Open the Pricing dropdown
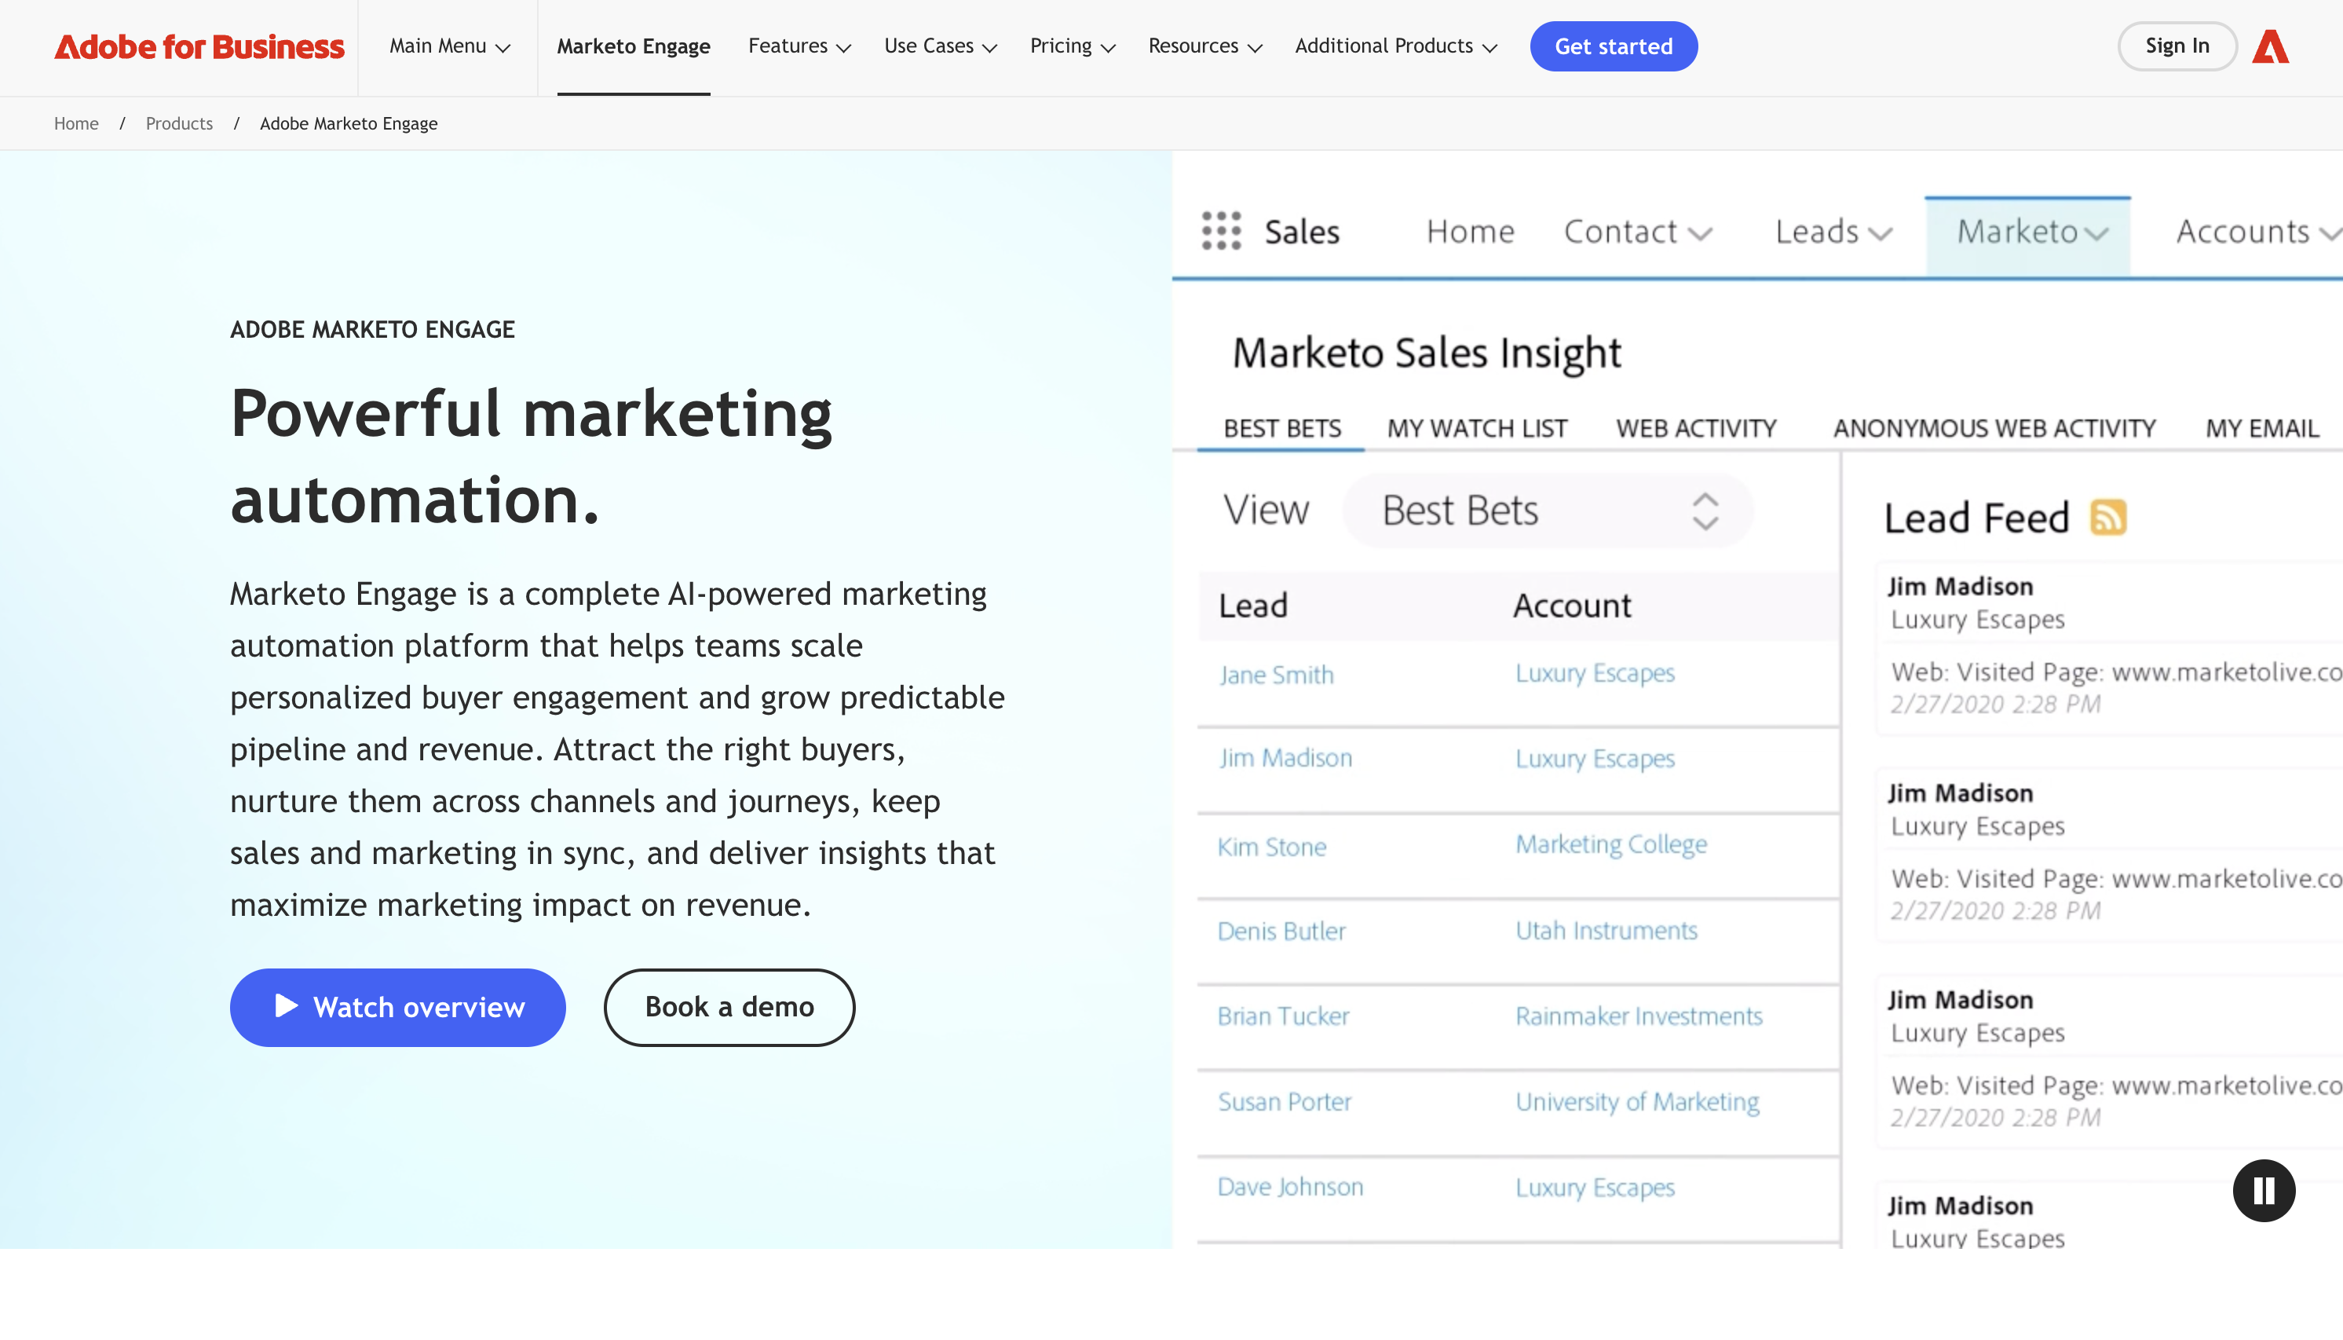This screenshot has height=1340, width=2343. [x=1072, y=46]
